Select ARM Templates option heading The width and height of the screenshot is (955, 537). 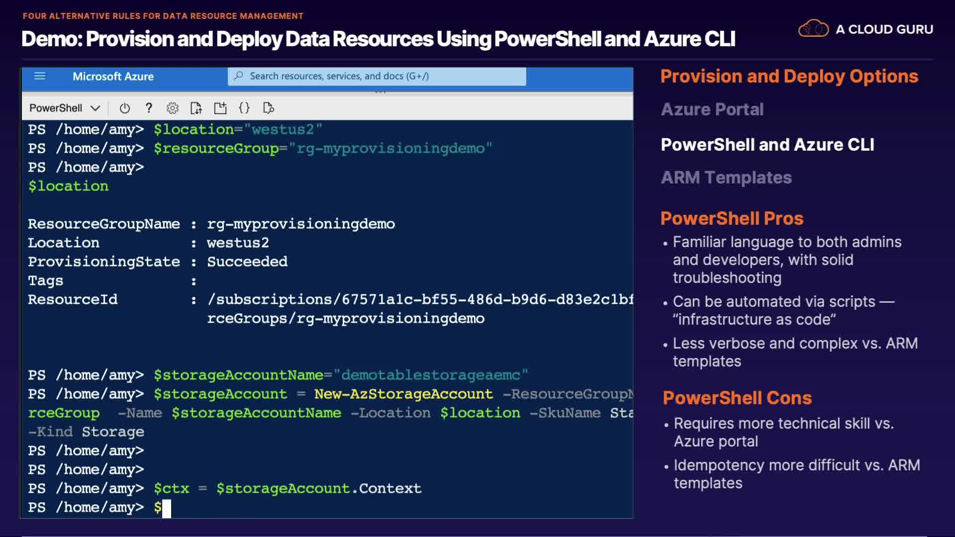tap(726, 178)
